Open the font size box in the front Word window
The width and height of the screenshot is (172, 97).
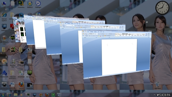[96, 34]
